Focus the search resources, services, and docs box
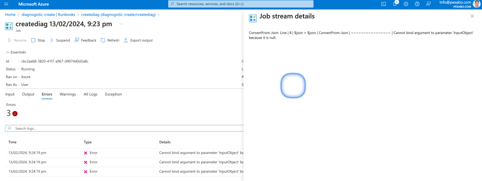 pos(241,4)
